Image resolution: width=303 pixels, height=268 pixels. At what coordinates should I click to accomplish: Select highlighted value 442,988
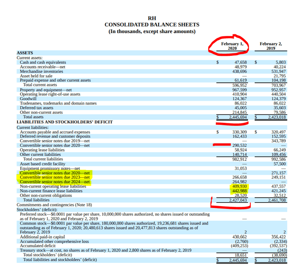coord(240,191)
